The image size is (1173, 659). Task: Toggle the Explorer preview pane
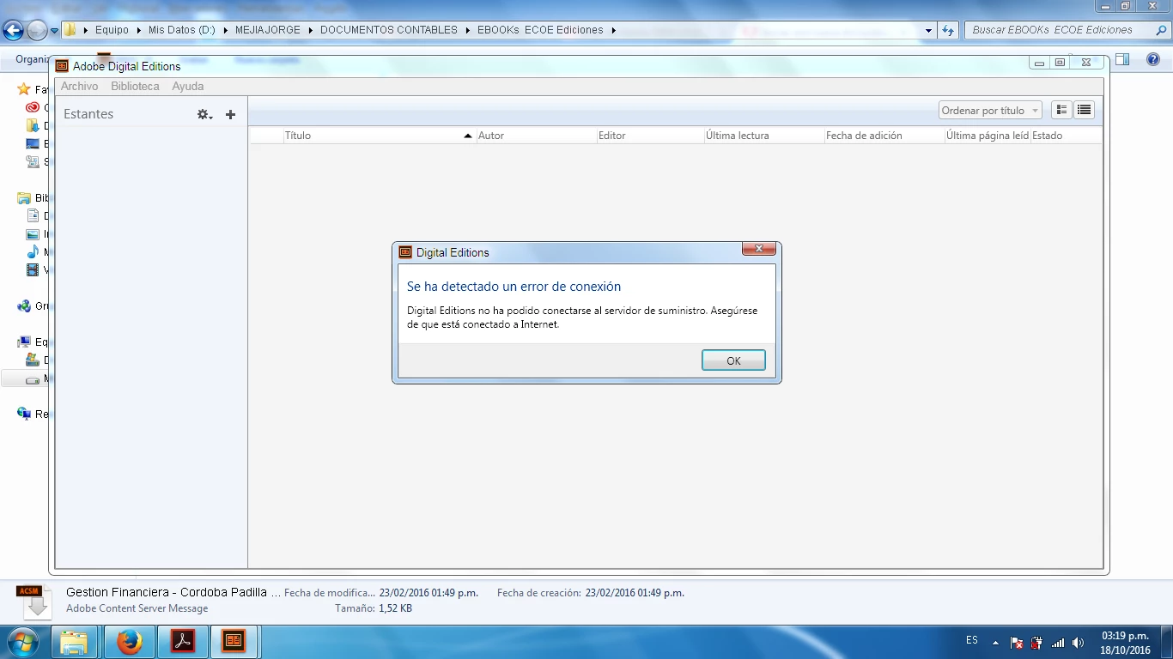pos(1121,59)
